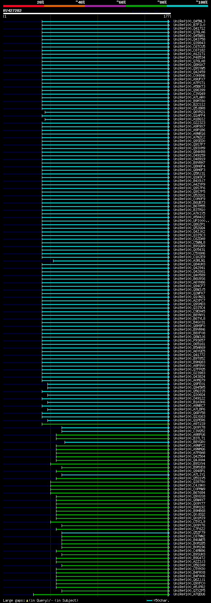
Task: Click the orange ~40% identity color band
Action: click(x=65, y=6)
